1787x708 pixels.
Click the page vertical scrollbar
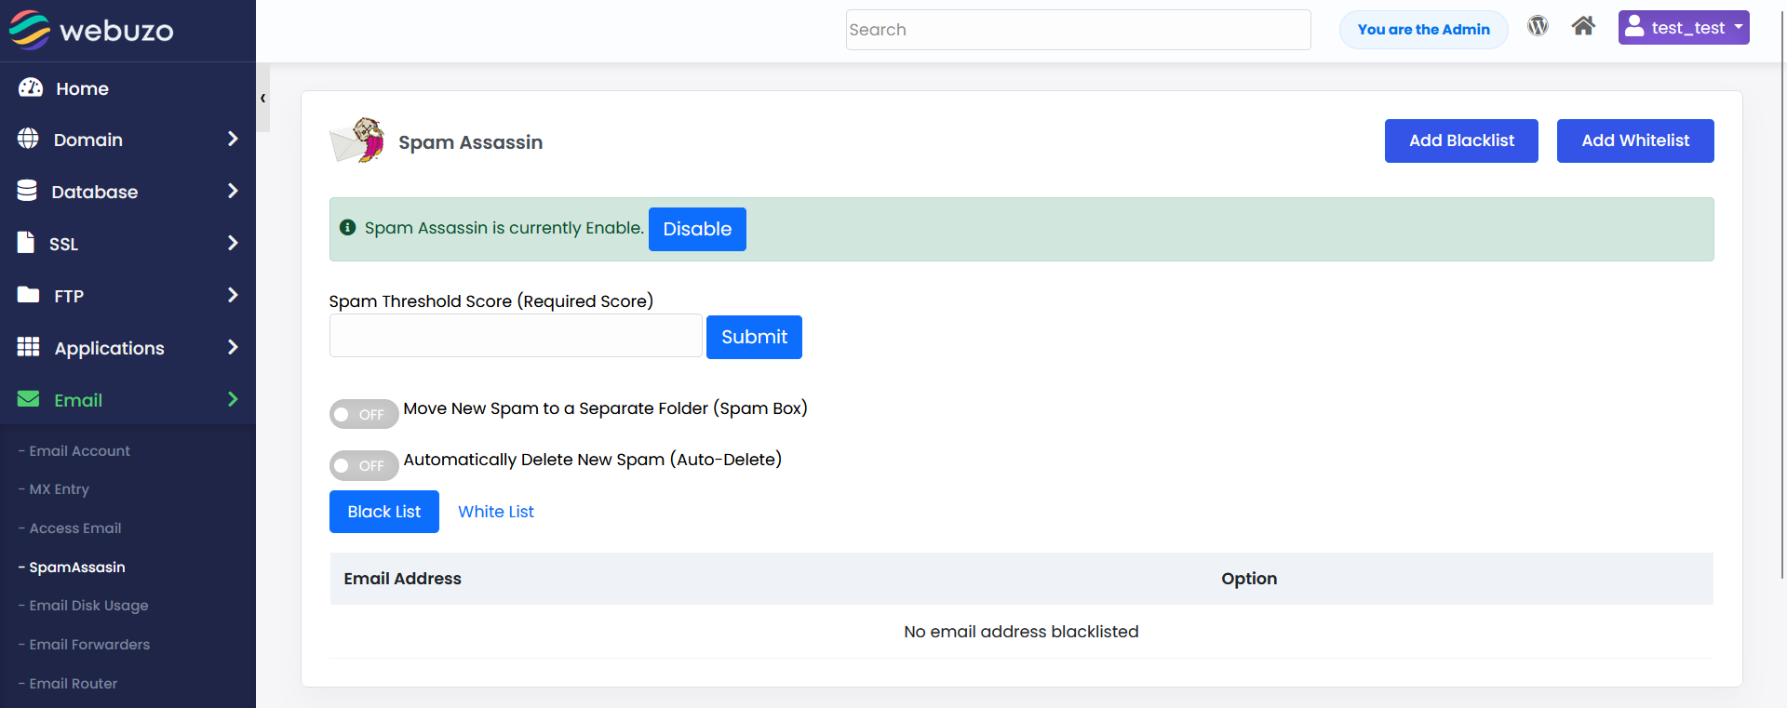[x=1781, y=293]
